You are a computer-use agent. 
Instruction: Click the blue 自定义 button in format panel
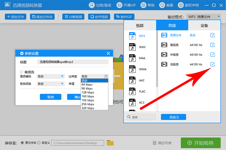174,117
